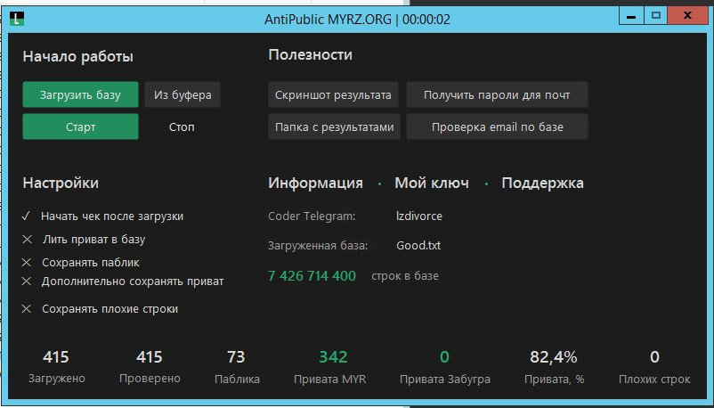The height and width of the screenshot is (408, 714).
Task: Stop the check via Стоп
Action: tap(182, 126)
